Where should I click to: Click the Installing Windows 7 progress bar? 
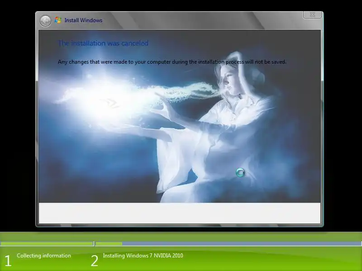click(x=229, y=243)
